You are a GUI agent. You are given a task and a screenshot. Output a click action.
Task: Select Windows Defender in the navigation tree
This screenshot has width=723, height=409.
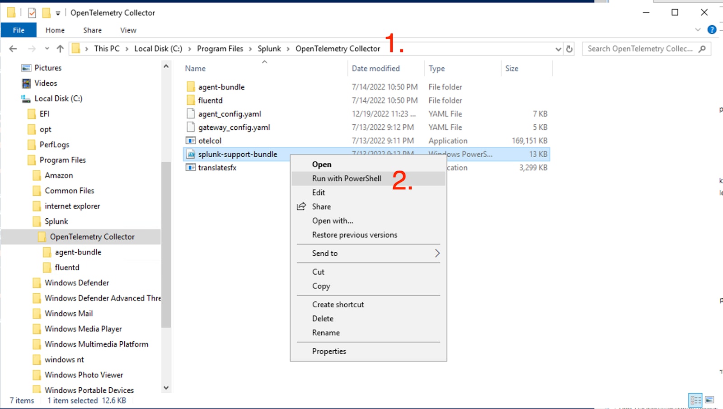click(x=77, y=283)
